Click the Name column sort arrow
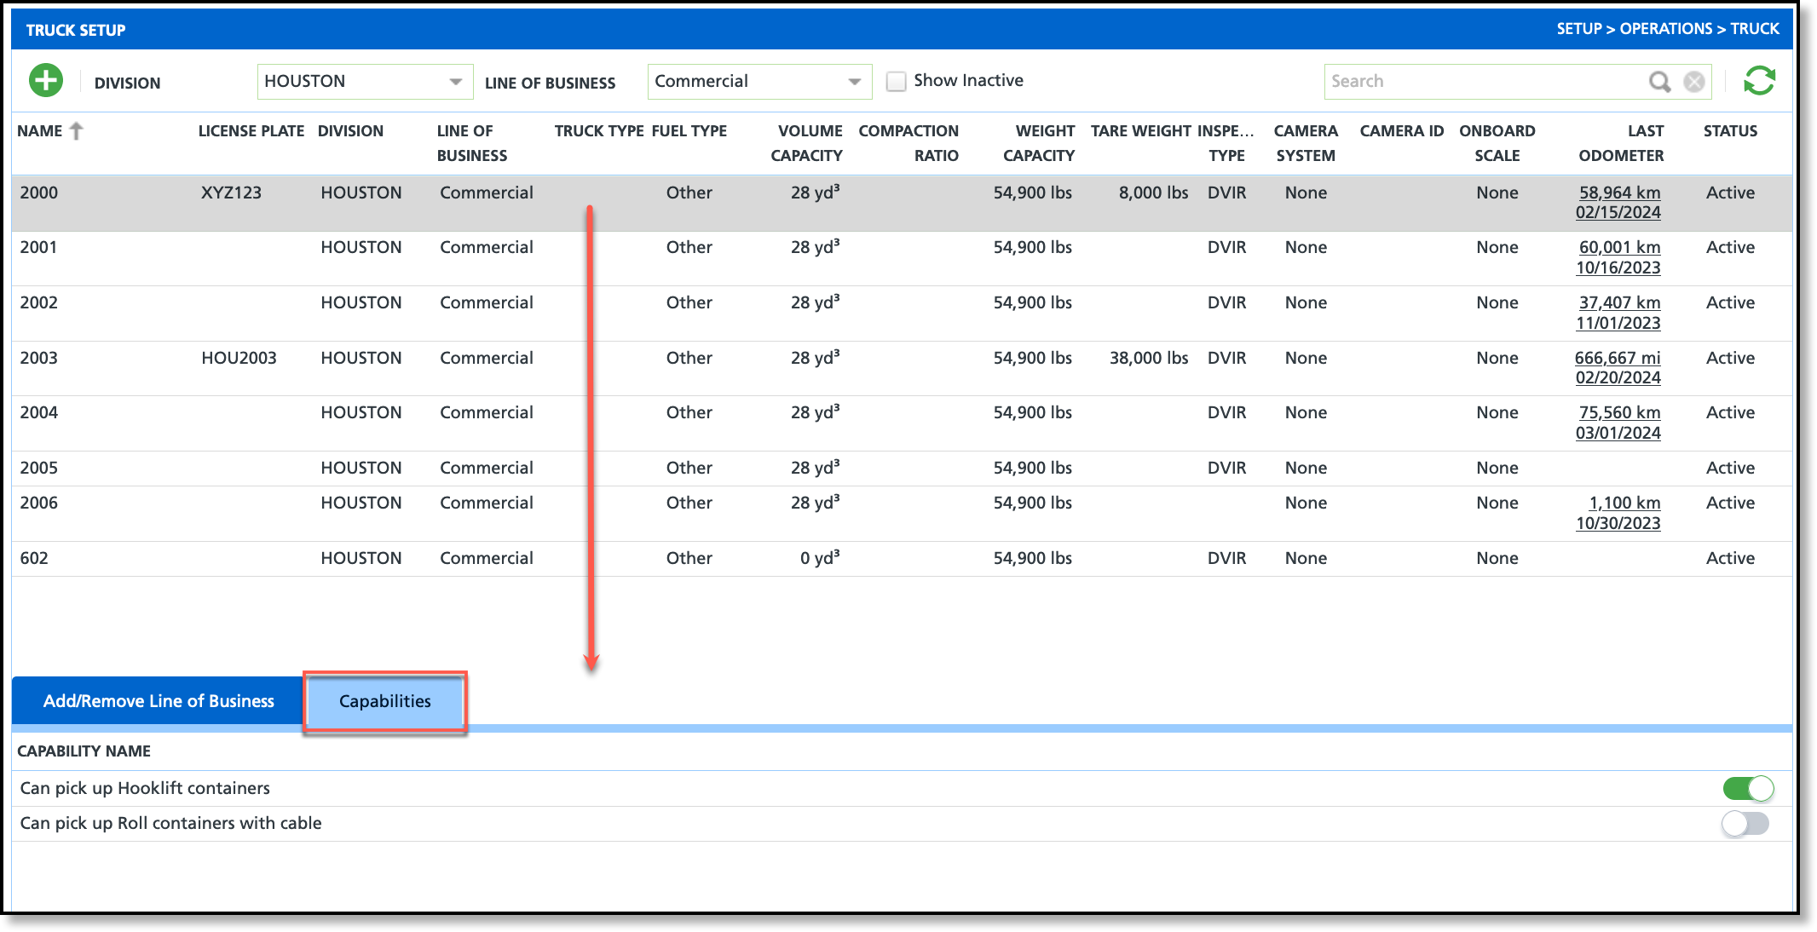 pyautogui.click(x=77, y=130)
